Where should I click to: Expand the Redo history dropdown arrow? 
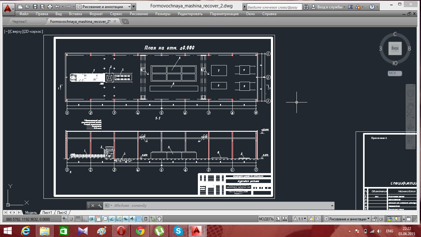pyautogui.click(x=73, y=6)
